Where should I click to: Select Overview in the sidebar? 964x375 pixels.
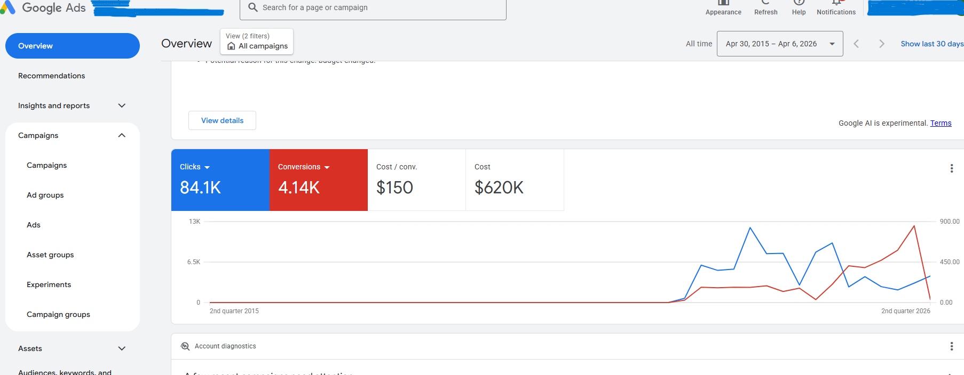[x=73, y=46]
